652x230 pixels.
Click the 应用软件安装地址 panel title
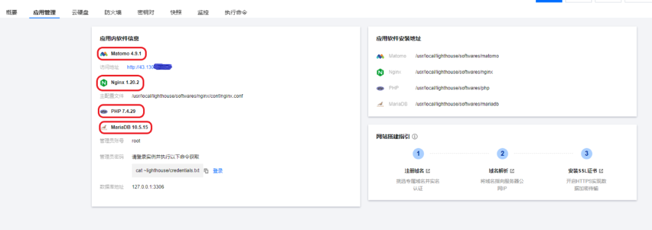[x=398, y=39]
